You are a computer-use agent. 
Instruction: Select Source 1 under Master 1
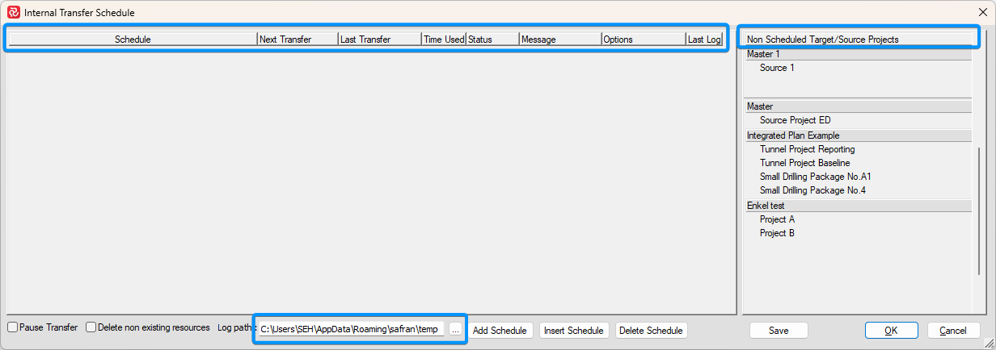point(777,68)
